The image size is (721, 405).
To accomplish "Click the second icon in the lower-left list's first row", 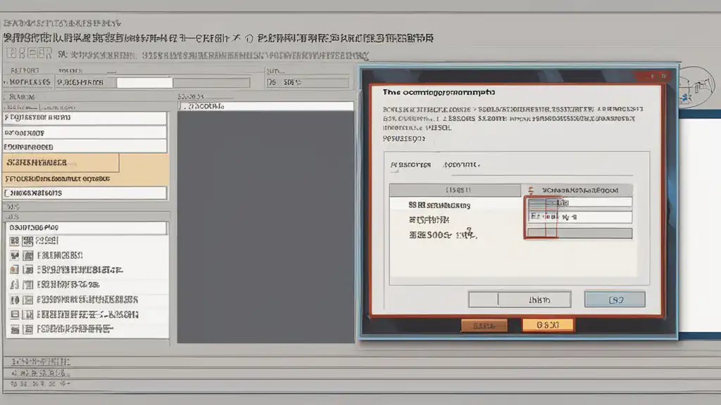I will click(28, 240).
